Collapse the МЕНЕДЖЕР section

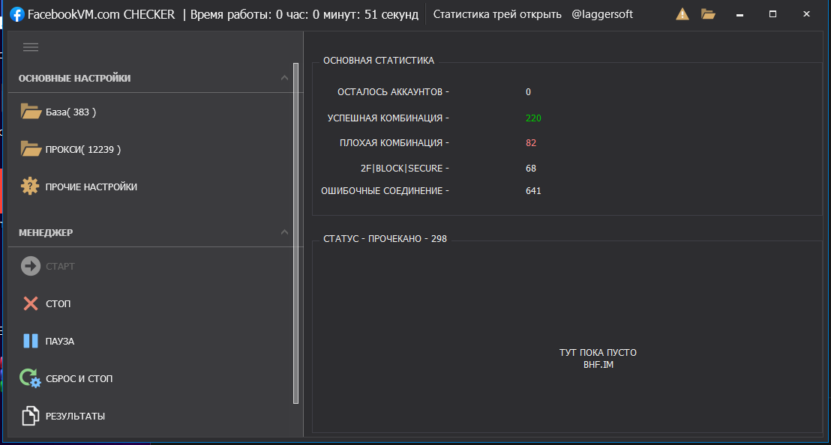click(284, 232)
